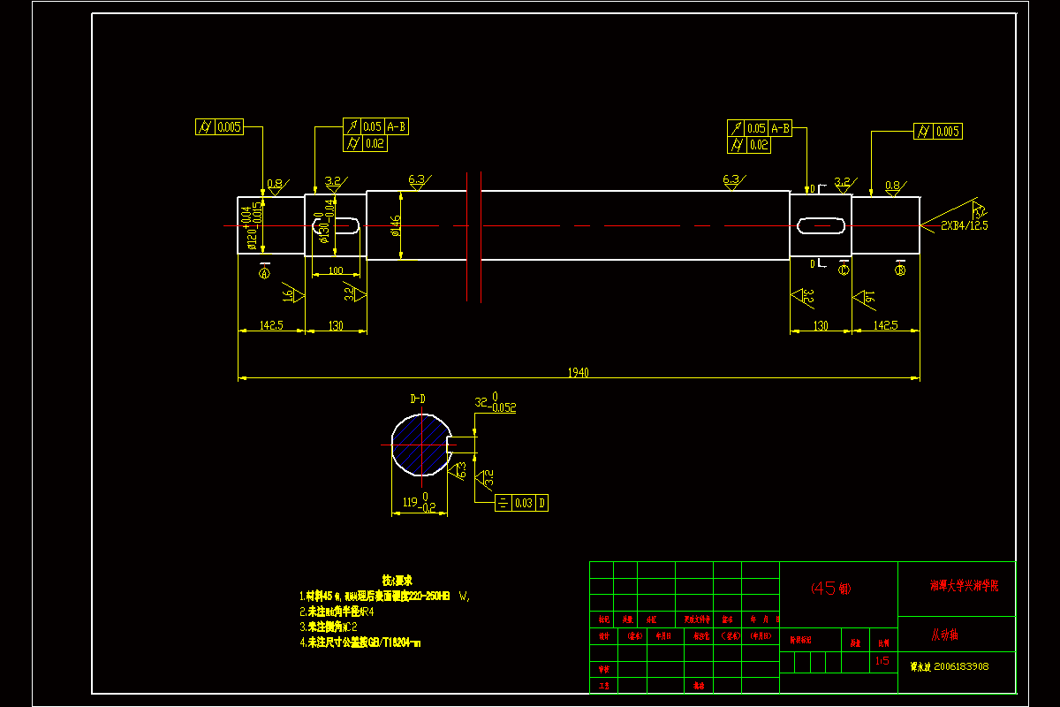
Task: Select note 1 mentioning hardness "220-250HB"
Action: pyautogui.click(x=385, y=596)
